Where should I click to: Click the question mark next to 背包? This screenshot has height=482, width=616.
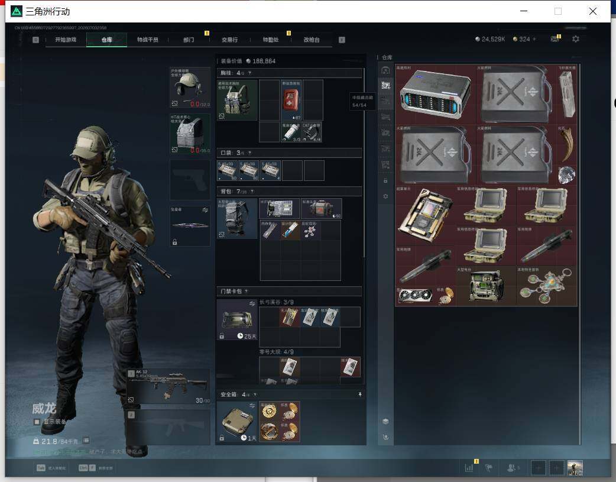(252, 192)
